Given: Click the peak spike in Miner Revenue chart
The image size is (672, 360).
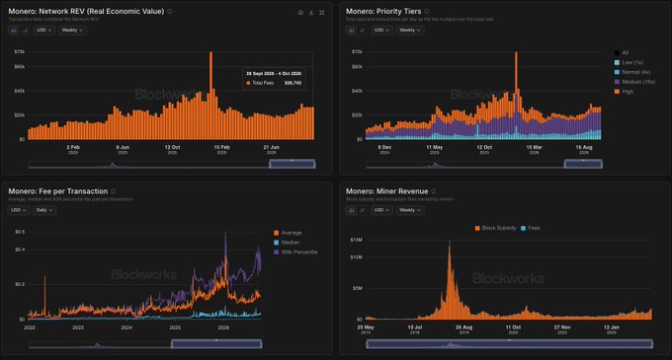Looking at the screenshot, I should point(450,280).
